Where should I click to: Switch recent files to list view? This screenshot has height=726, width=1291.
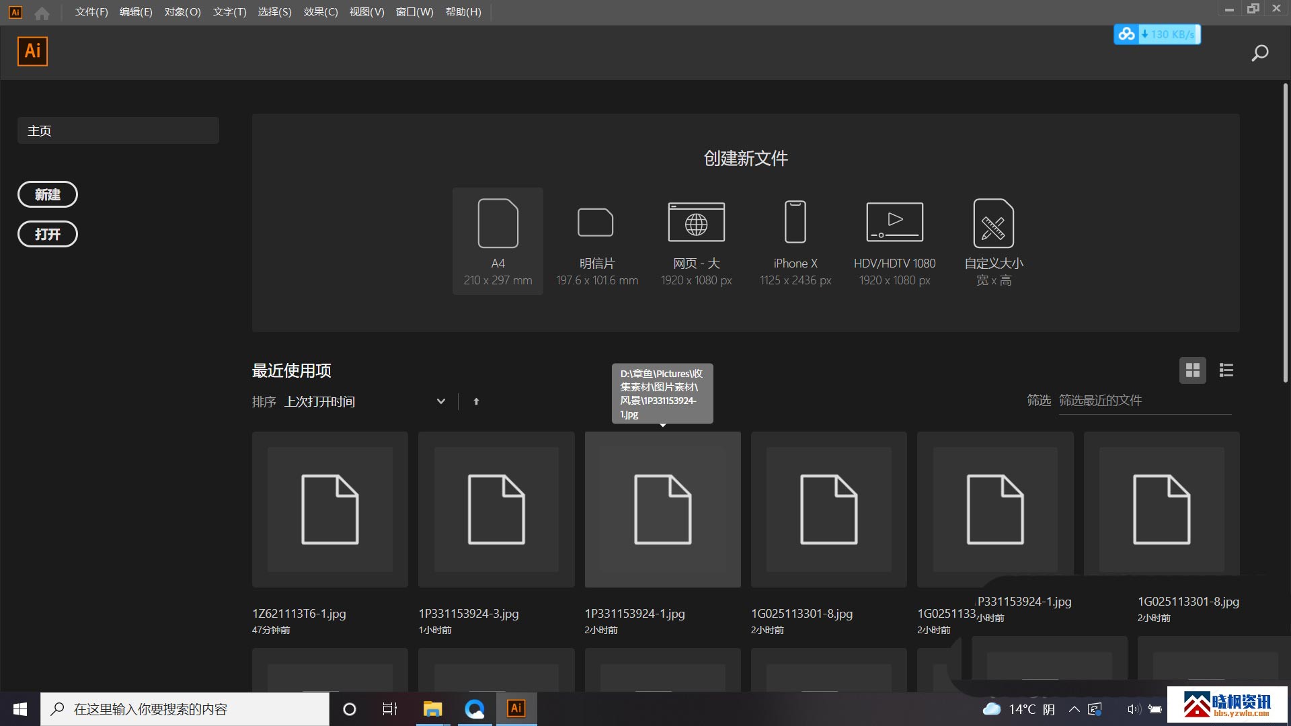point(1226,370)
